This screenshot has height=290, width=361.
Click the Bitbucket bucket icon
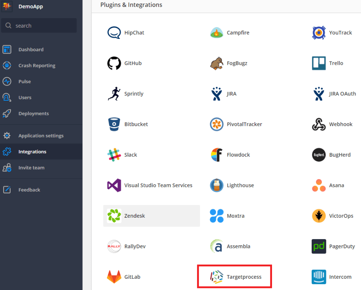point(114,124)
